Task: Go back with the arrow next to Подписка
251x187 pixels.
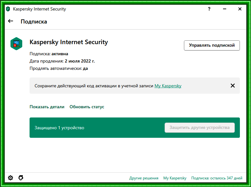Action: 10,21
